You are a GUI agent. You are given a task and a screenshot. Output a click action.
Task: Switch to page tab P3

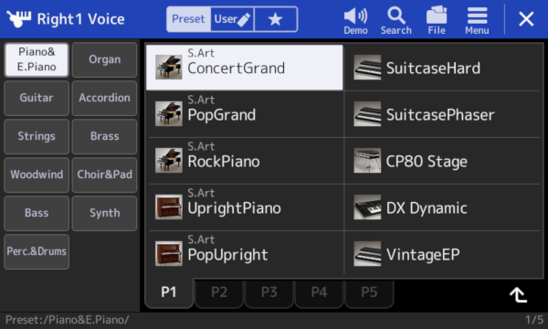(269, 293)
